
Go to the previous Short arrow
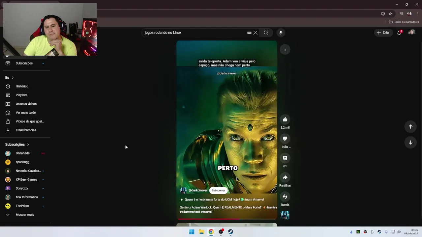410,127
